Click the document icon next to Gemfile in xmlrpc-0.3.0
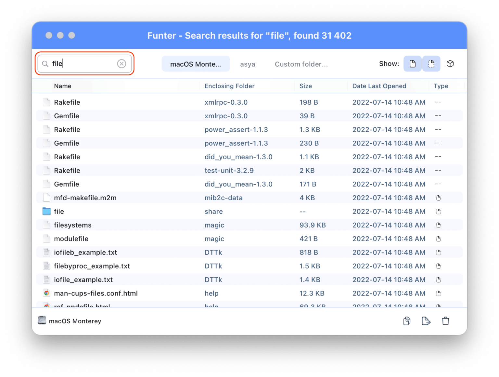Viewport: 499px width, 377px height. click(46, 115)
